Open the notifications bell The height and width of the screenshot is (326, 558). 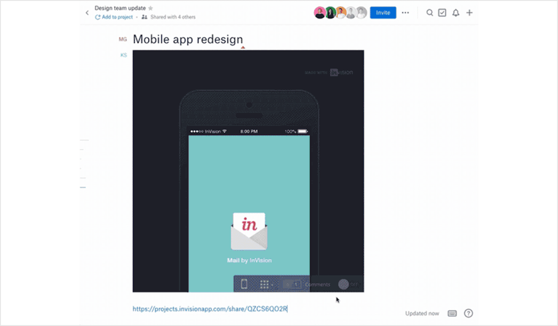[456, 13]
